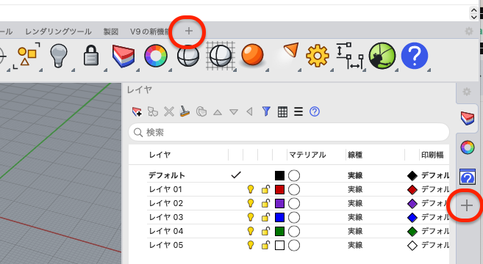
Task: Toggle the lock of レイヤ 03
Action: tap(265, 217)
